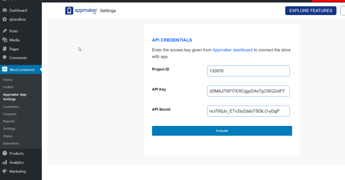Screen dimensions: 345x180
Task: Click the appmaker phone logo icon
Action: point(69,10)
